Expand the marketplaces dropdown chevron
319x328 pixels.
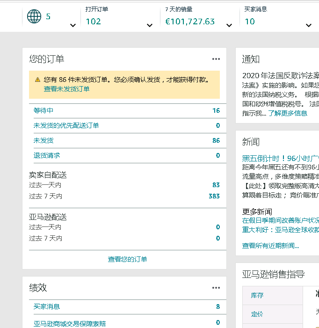tap(72, 25)
